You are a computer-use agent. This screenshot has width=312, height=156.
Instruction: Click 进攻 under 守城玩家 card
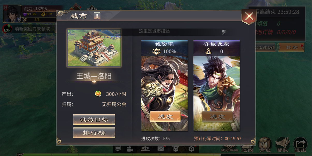[217, 116]
